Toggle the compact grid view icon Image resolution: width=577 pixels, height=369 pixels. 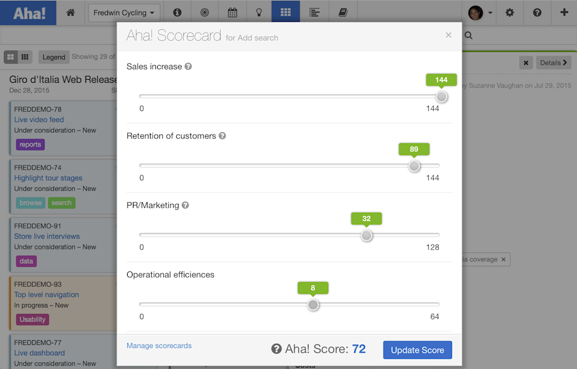[x=25, y=57]
